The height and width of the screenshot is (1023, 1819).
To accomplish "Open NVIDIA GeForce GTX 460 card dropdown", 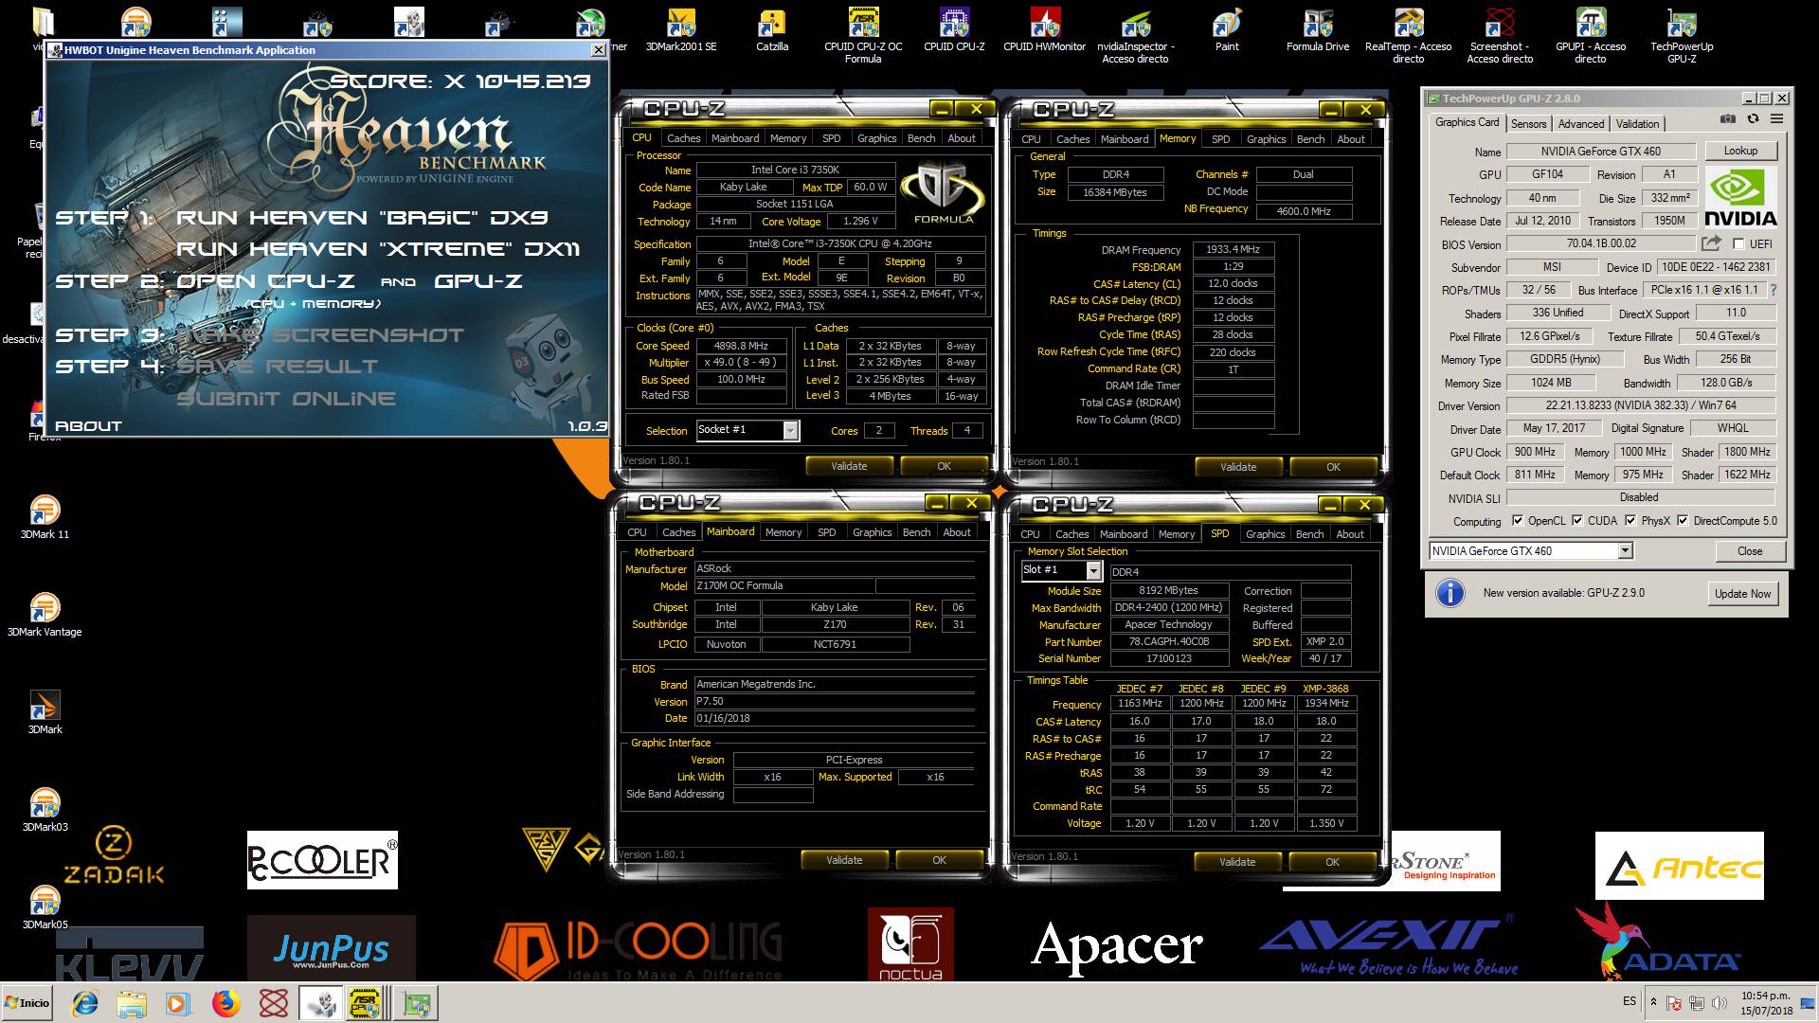I will pyautogui.click(x=1624, y=551).
